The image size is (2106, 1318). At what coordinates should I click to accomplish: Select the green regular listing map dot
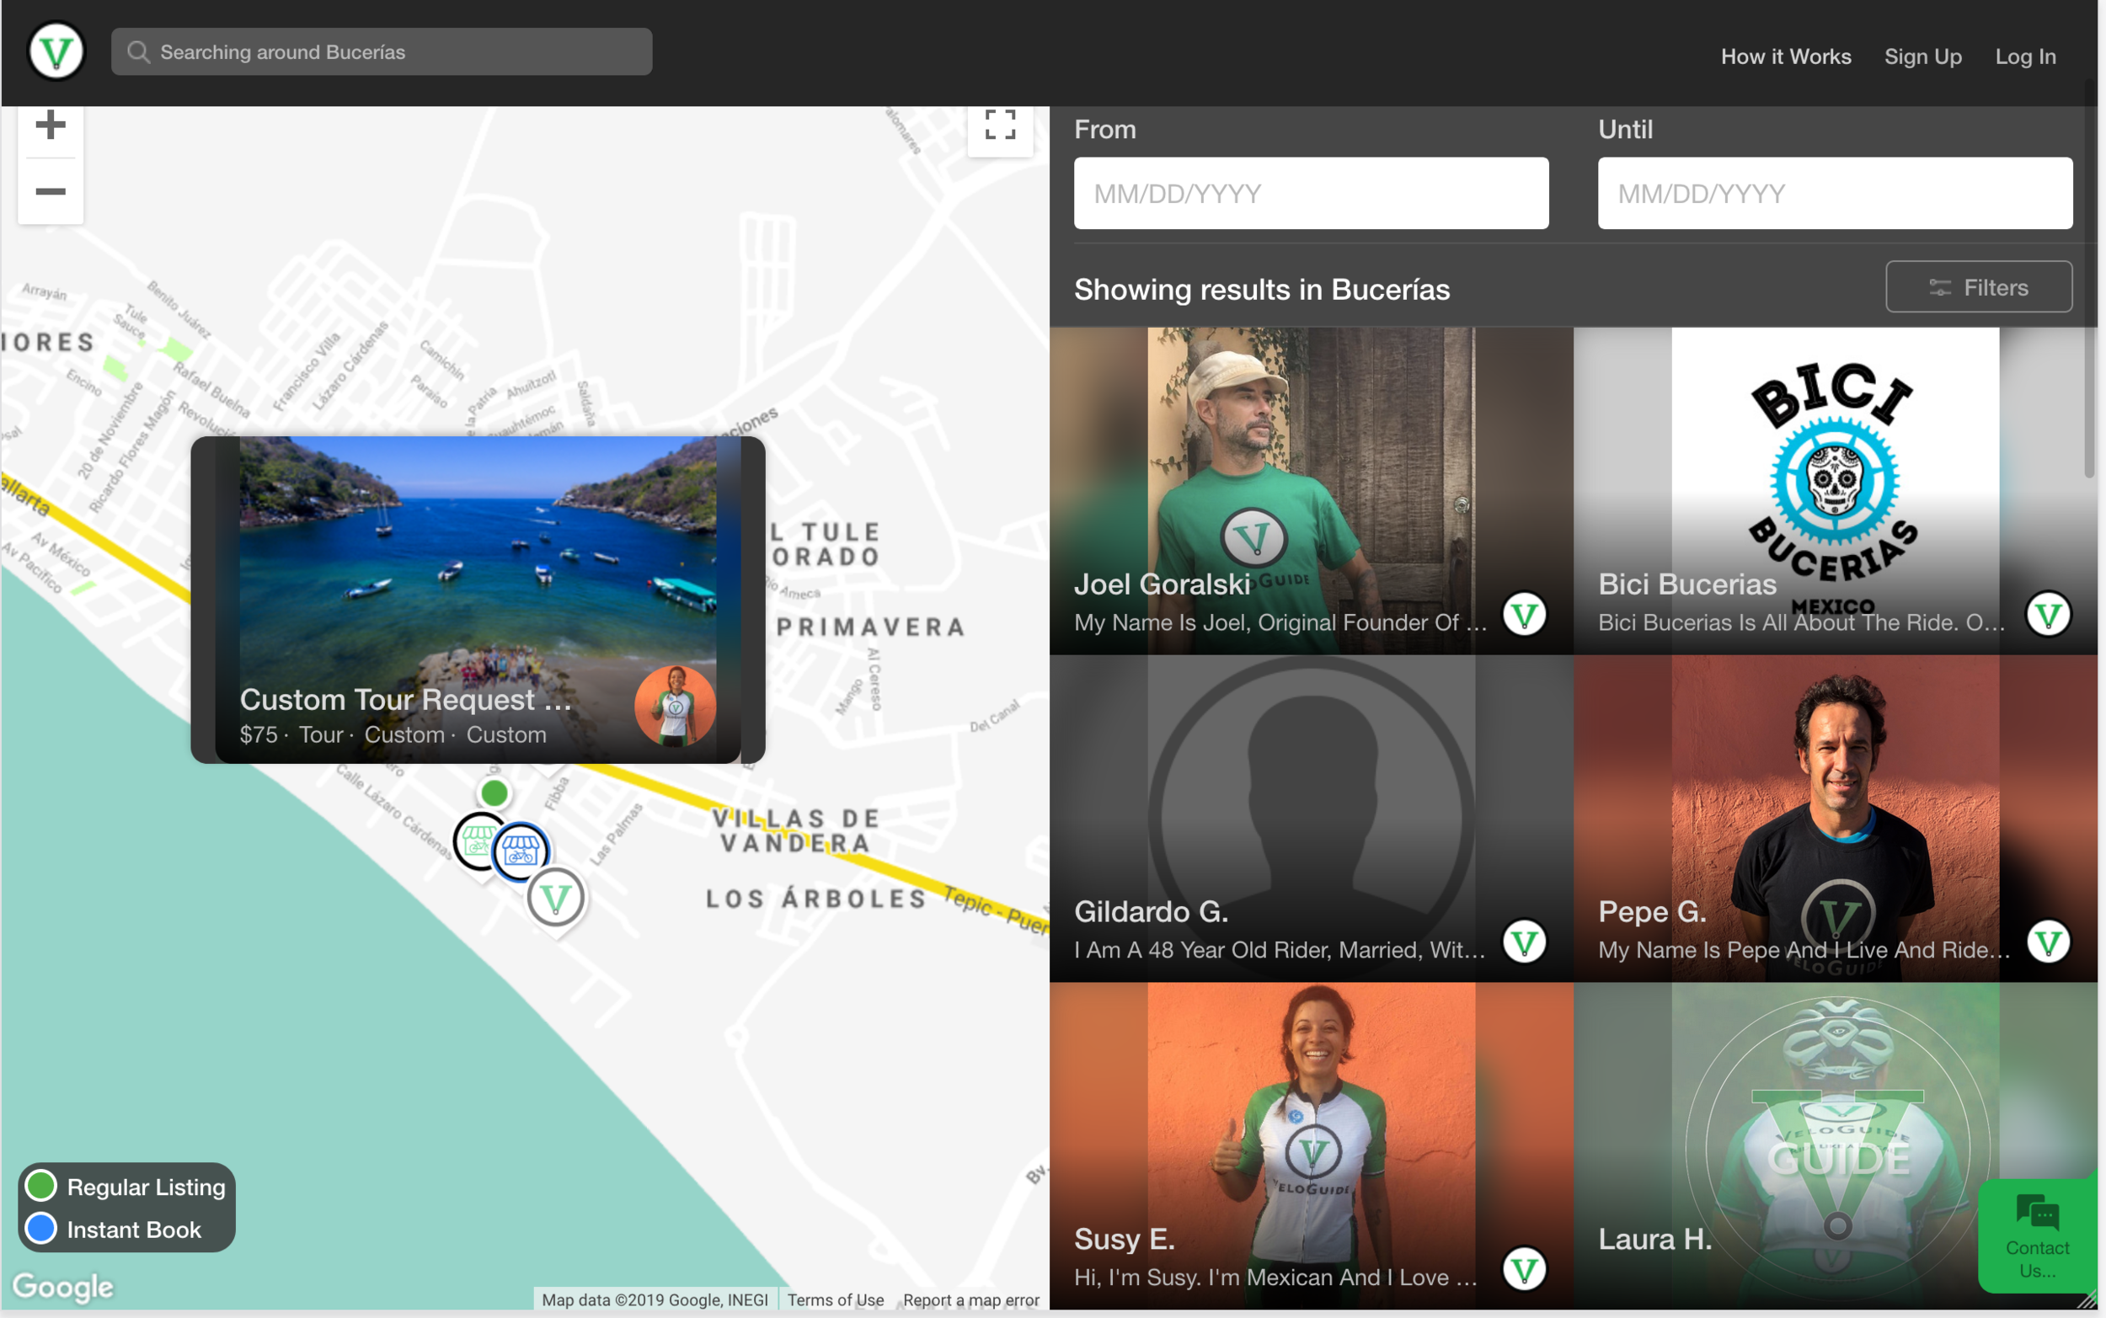494,793
